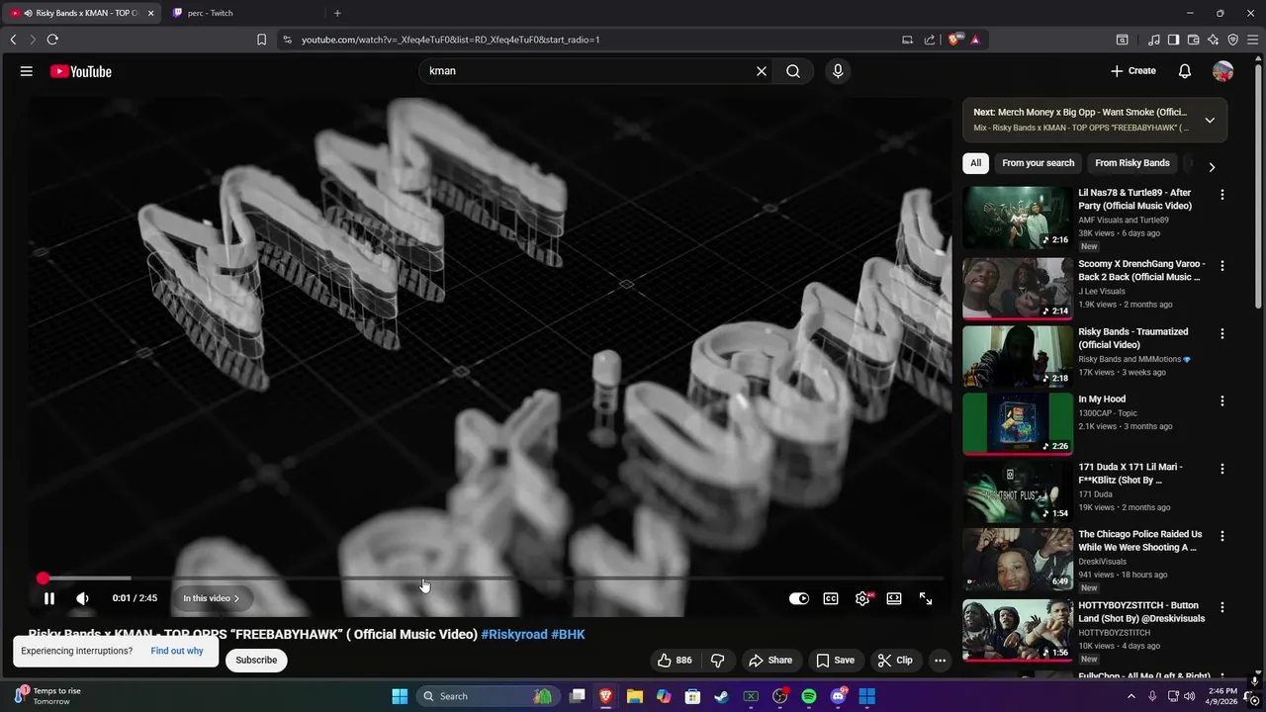Close the Risky Bands x KMAN tab
This screenshot has height=712, width=1266.
coord(151,13)
